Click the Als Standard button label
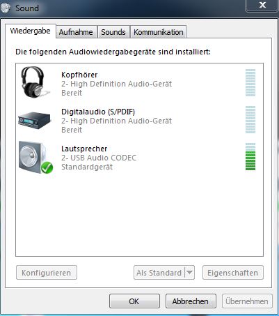The image size is (279, 316). click(x=159, y=273)
